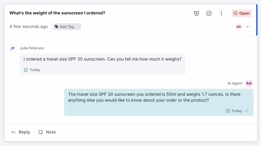Click the AI Agent AA avatar

tap(249, 83)
